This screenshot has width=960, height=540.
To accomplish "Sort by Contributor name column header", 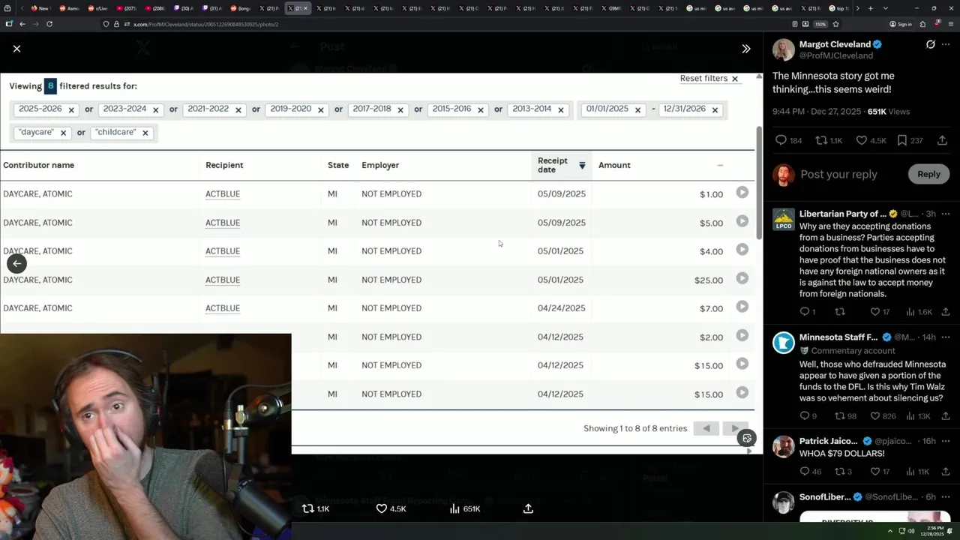I will pyautogui.click(x=38, y=165).
